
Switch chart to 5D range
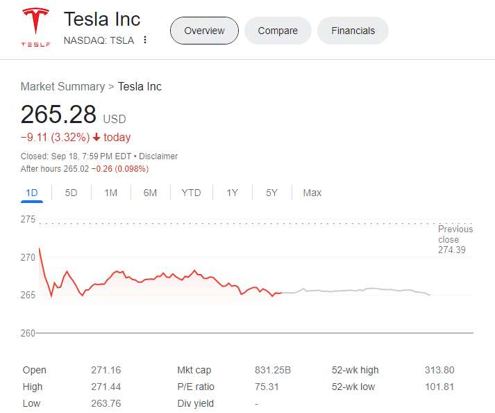(71, 193)
